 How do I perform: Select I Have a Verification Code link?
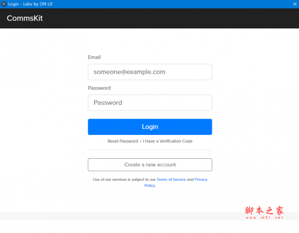coord(167,141)
